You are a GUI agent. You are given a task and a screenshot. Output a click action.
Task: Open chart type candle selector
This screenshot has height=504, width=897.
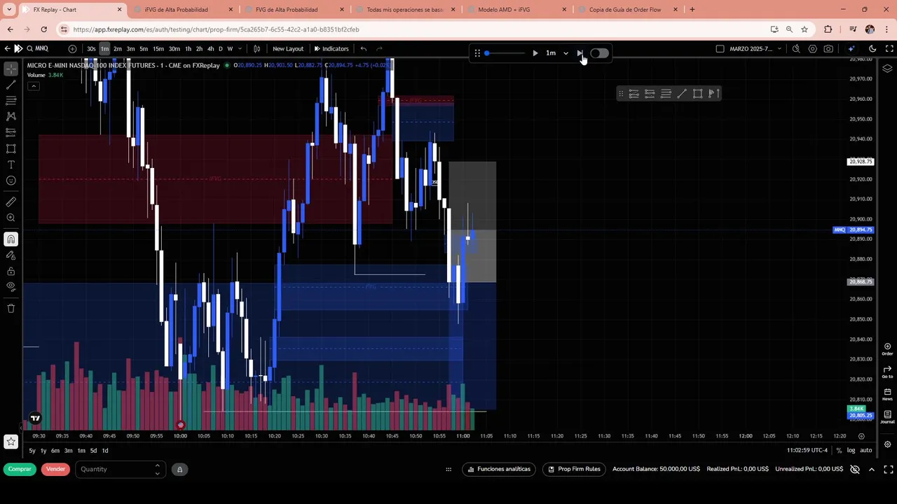[x=257, y=49]
